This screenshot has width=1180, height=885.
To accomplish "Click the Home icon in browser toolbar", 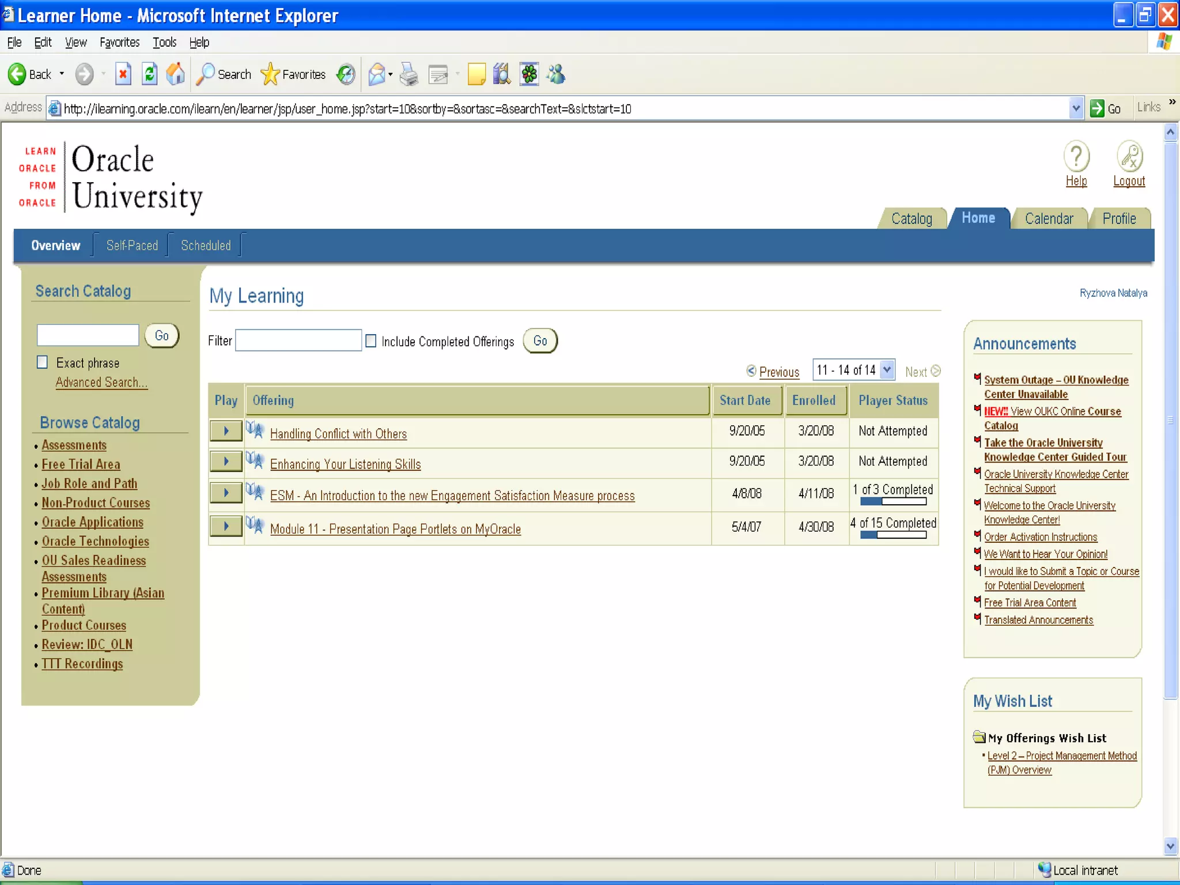I will pyautogui.click(x=175, y=74).
